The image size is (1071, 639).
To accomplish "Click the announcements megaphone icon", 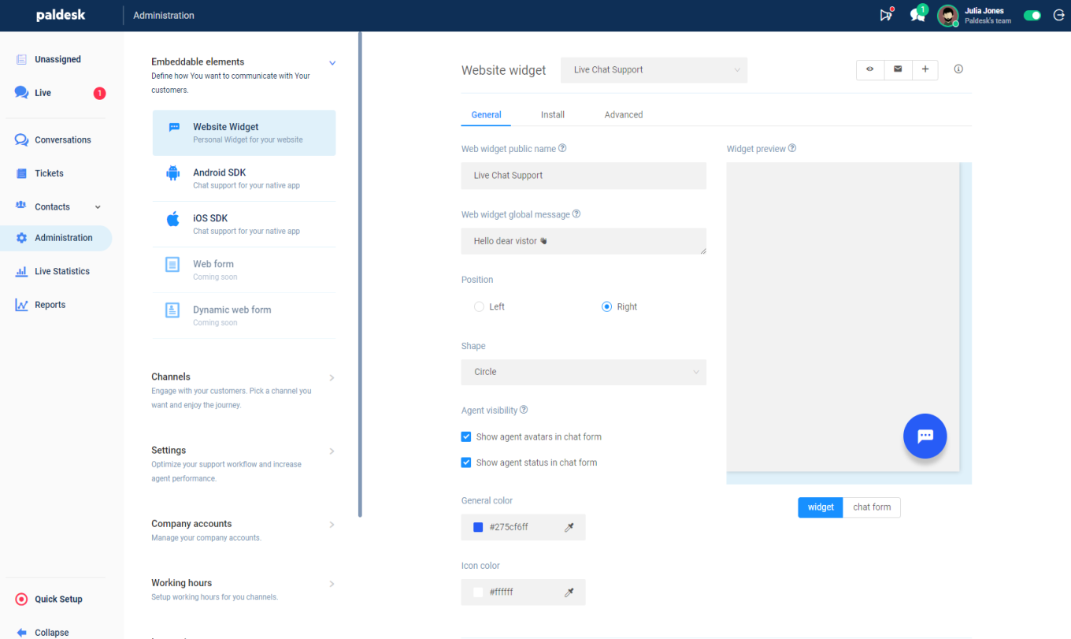I will click(x=885, y=15).
